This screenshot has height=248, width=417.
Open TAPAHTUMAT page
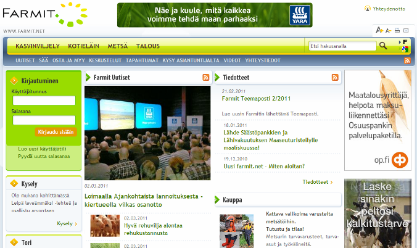[x=142, y=60]
